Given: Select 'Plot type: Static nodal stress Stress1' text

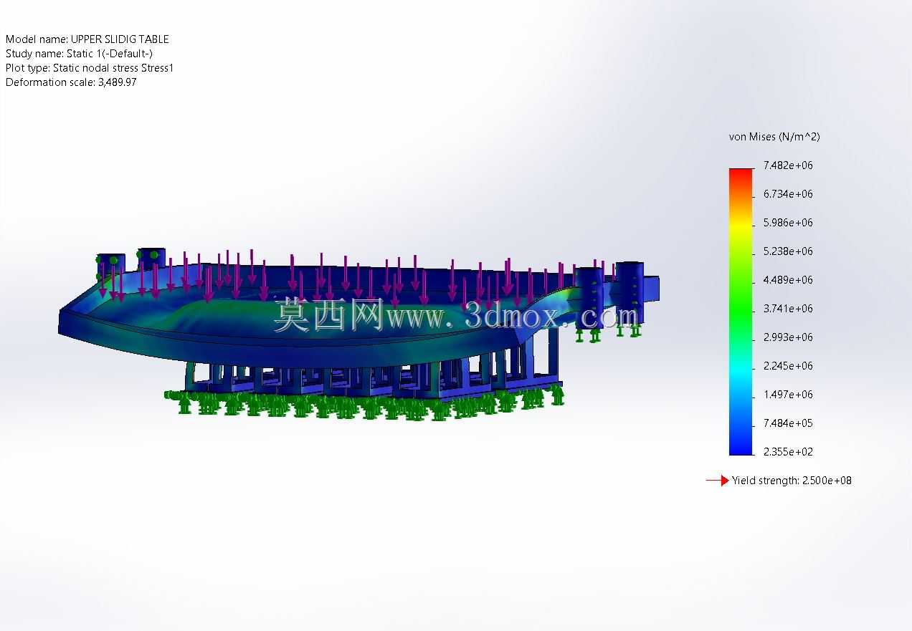Looking at the screenshot, I should [x=90, y=68].
